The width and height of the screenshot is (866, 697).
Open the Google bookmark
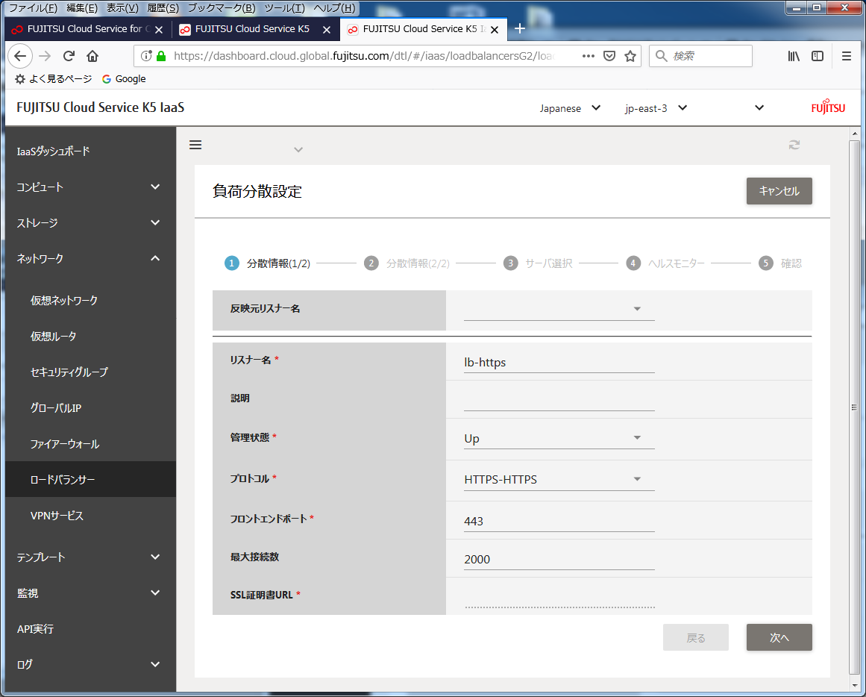pyautogui.click(x=125, y=79)
